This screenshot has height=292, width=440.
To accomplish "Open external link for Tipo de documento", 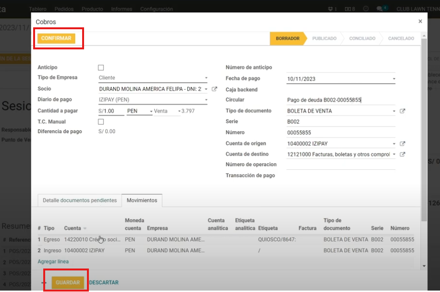I will pyautogui.click(x=402, y=111).
